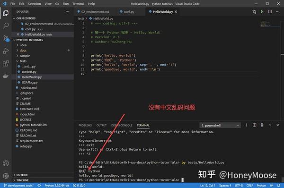Open the Edit menu
Viewport: 284px width, 188px height.
[x=22, y=4]
